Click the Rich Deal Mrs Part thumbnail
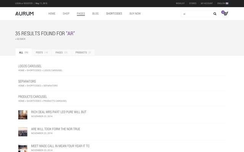 click(23, 115)
